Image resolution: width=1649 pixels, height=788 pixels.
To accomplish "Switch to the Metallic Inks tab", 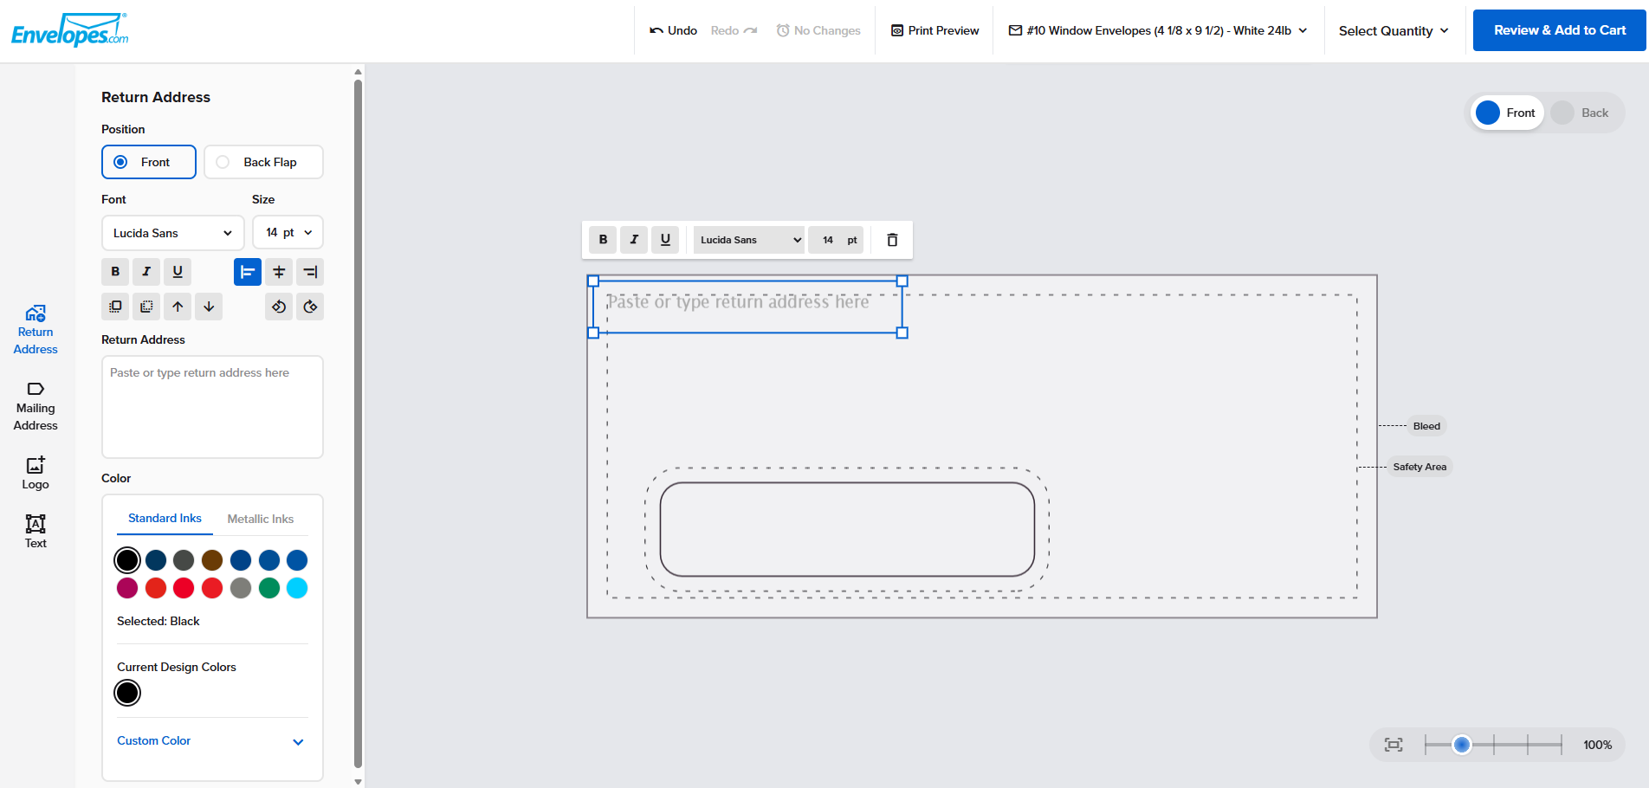I will [261, 519].
